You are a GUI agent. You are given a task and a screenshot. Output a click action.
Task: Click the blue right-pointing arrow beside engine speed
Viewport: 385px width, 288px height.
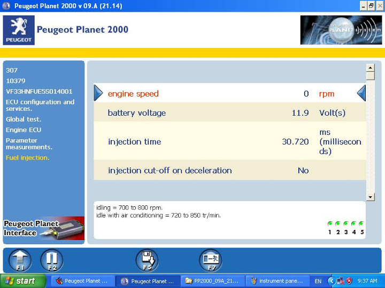98,93
